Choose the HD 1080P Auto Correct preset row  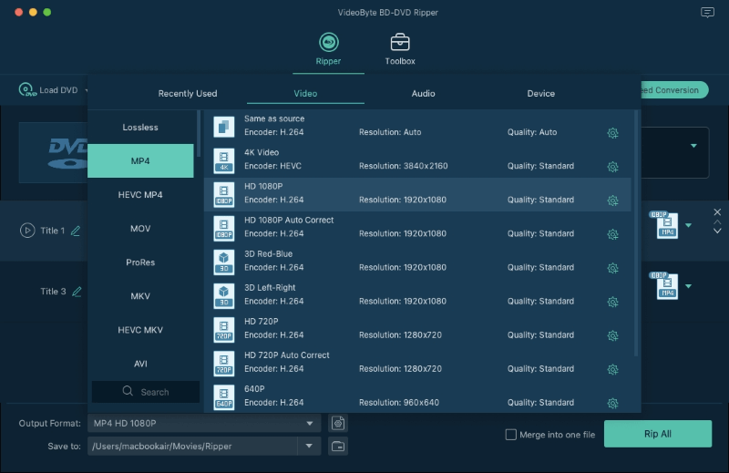[x=417, y=228]
